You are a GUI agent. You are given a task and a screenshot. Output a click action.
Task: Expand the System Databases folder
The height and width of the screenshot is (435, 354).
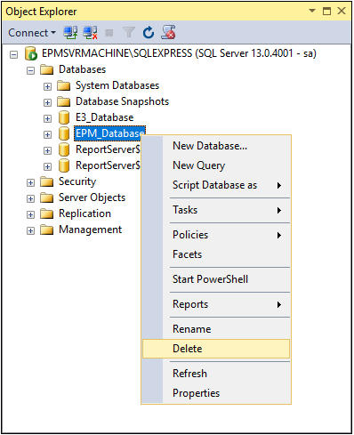point(47,86)
